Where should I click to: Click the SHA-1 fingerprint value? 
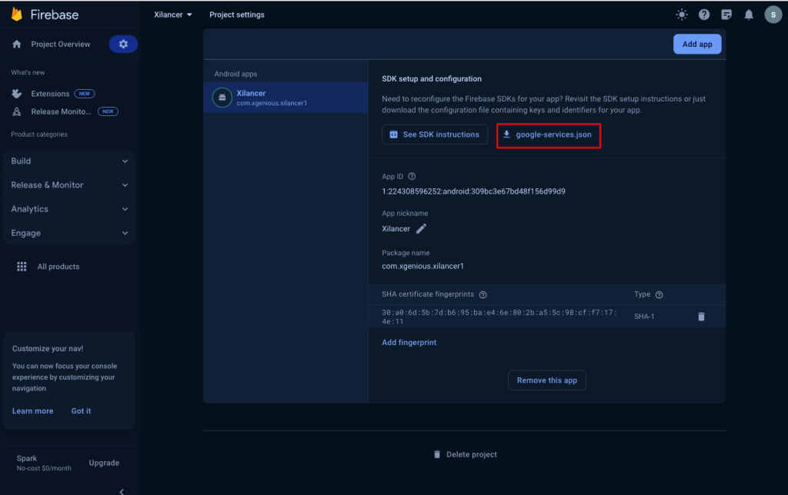499,317
